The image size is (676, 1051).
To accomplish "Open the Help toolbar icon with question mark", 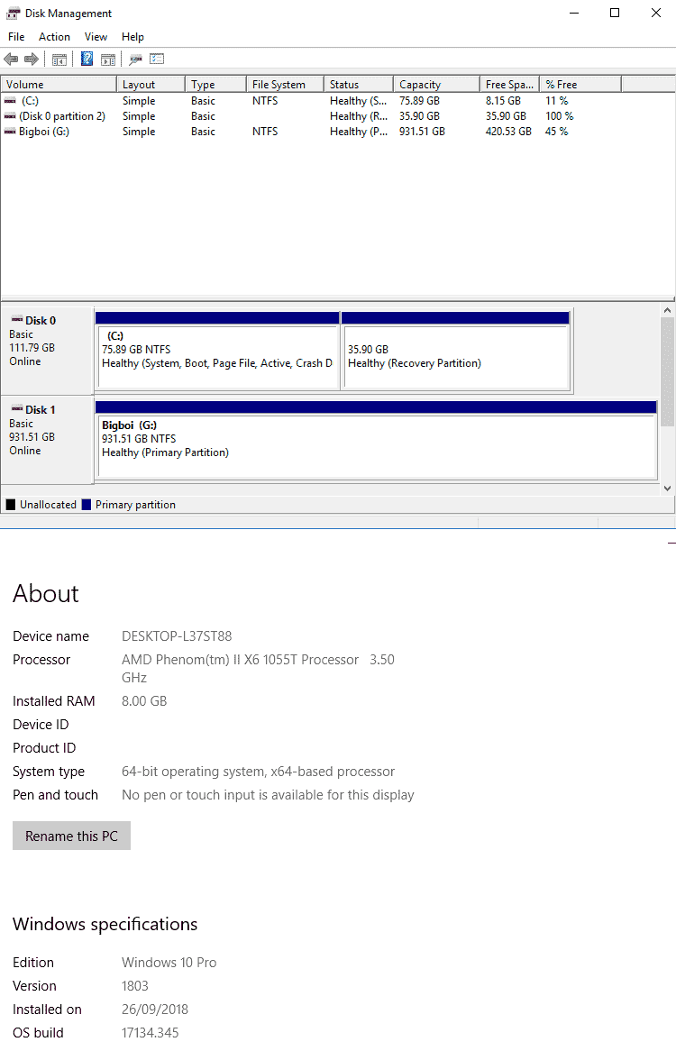I will pos(87,59).
